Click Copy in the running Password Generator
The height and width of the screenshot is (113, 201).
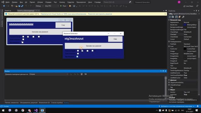pos(115,39)
